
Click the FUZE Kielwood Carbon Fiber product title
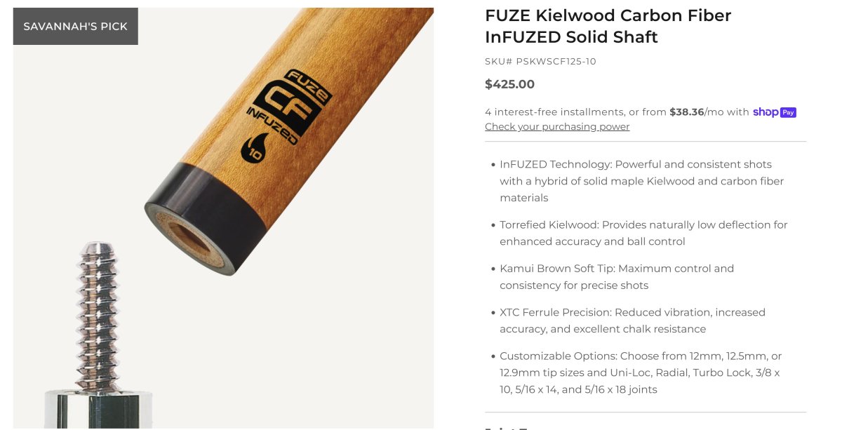point(608,26)
